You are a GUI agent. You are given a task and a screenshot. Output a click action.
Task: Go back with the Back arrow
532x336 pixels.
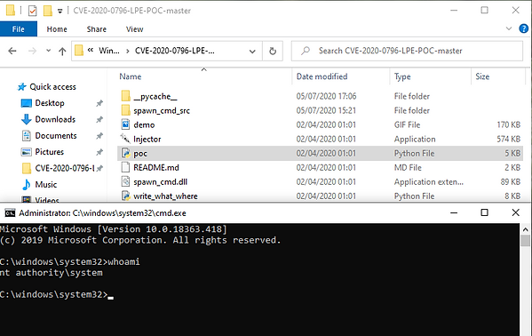coord(12,51)
